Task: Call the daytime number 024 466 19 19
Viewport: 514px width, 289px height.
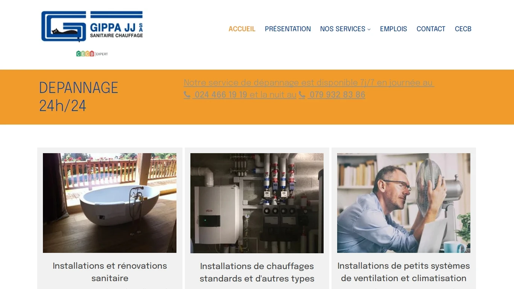Action: click(221, 95)
